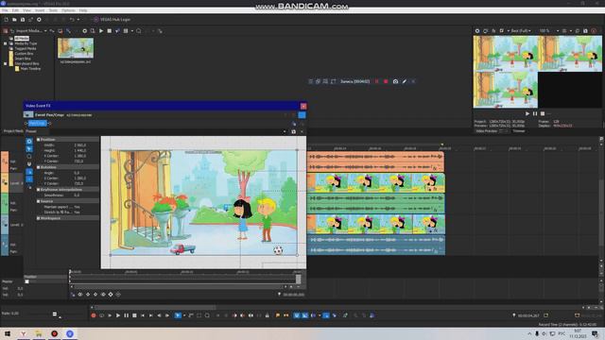Select the media clip thumbnail in Project Media
Screen dimensions: 605x340
point(76,48)
